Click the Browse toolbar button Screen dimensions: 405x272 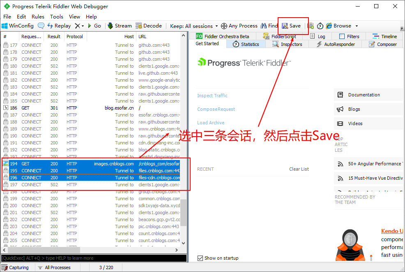tap(338, 26)
